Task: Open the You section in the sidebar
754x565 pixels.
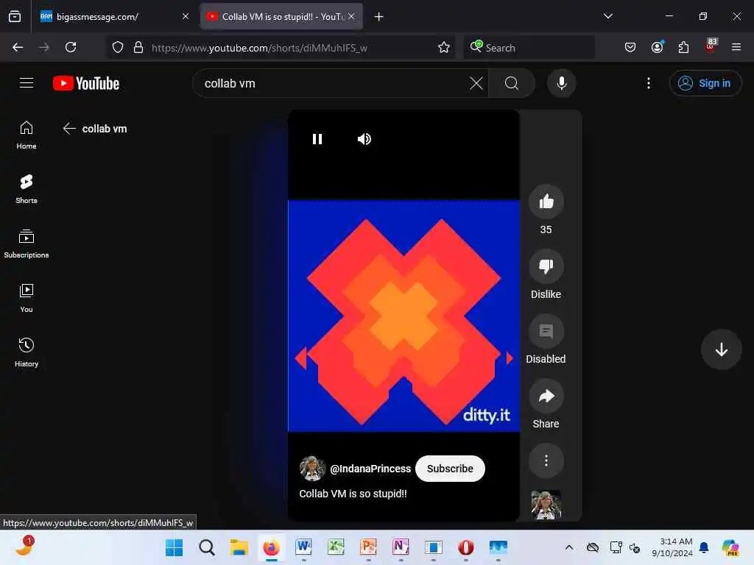Action: pos(27,299)
